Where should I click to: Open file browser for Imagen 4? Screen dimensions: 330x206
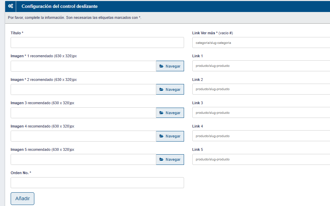pyautogui.click(x=170, y=136)
